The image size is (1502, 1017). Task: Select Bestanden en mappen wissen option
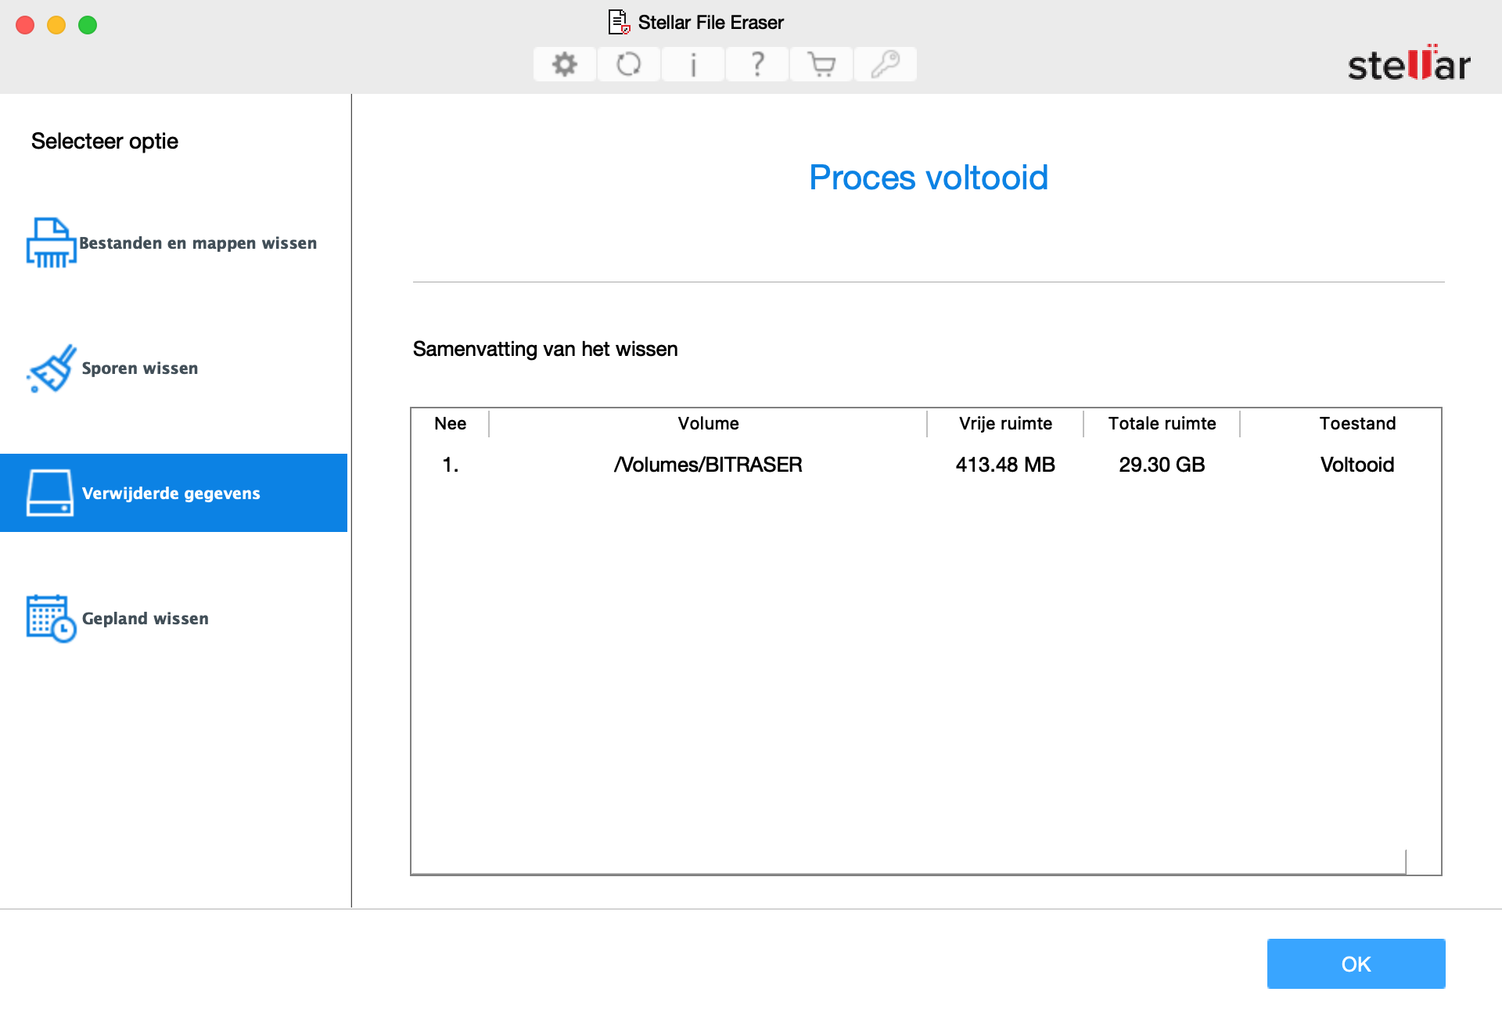point(174,243)
